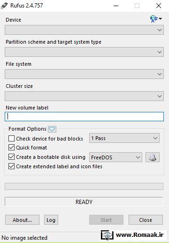Close the Rufus window with X
Image resolution: width=169 pixels, height=243 pixels.
pos(159,6)
